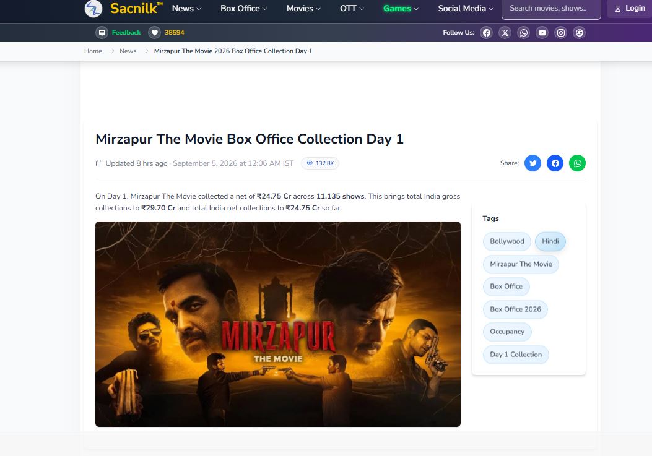This screenshot has width=652, height=456.
Task: Share article on Twitter
Action: 532,163
